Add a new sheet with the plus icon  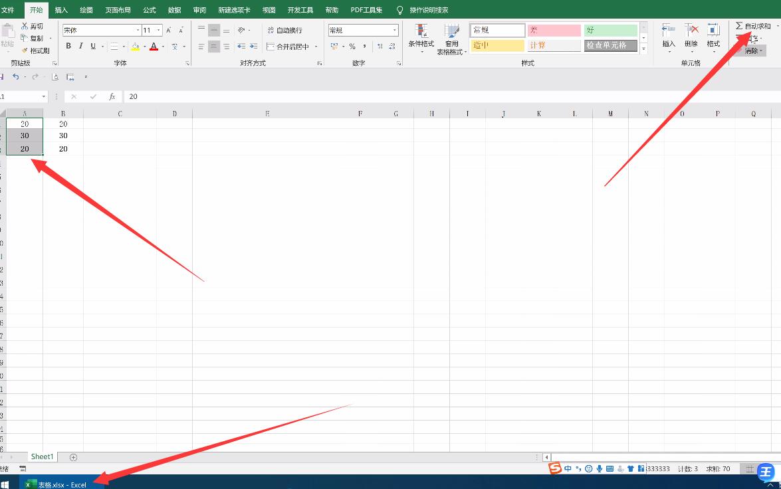[73, 457]
